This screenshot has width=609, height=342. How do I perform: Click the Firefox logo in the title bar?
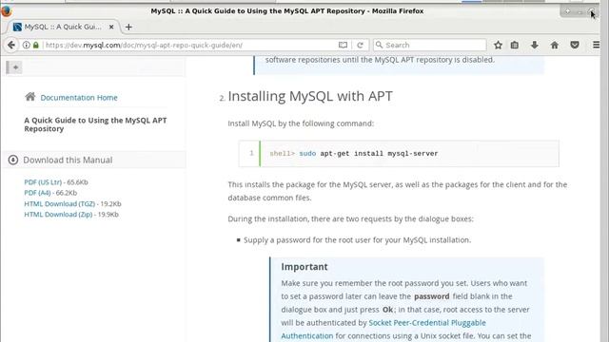tap(6, 10)
